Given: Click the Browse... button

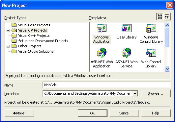Looking at the screenshot, I should (156, 93).
